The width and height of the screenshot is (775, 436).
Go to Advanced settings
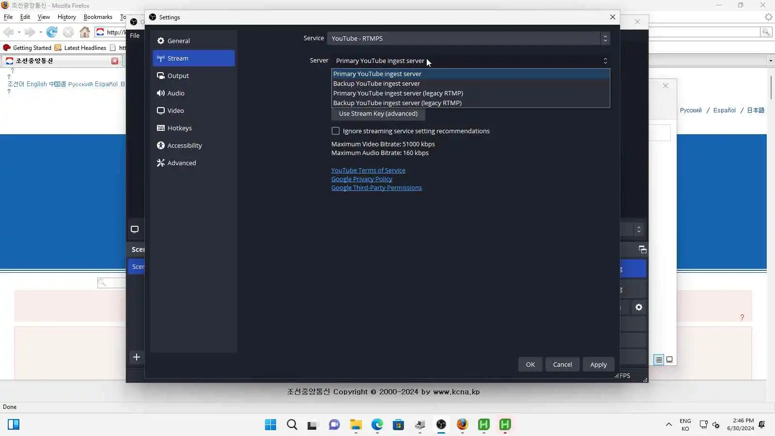tap(193, 163)
